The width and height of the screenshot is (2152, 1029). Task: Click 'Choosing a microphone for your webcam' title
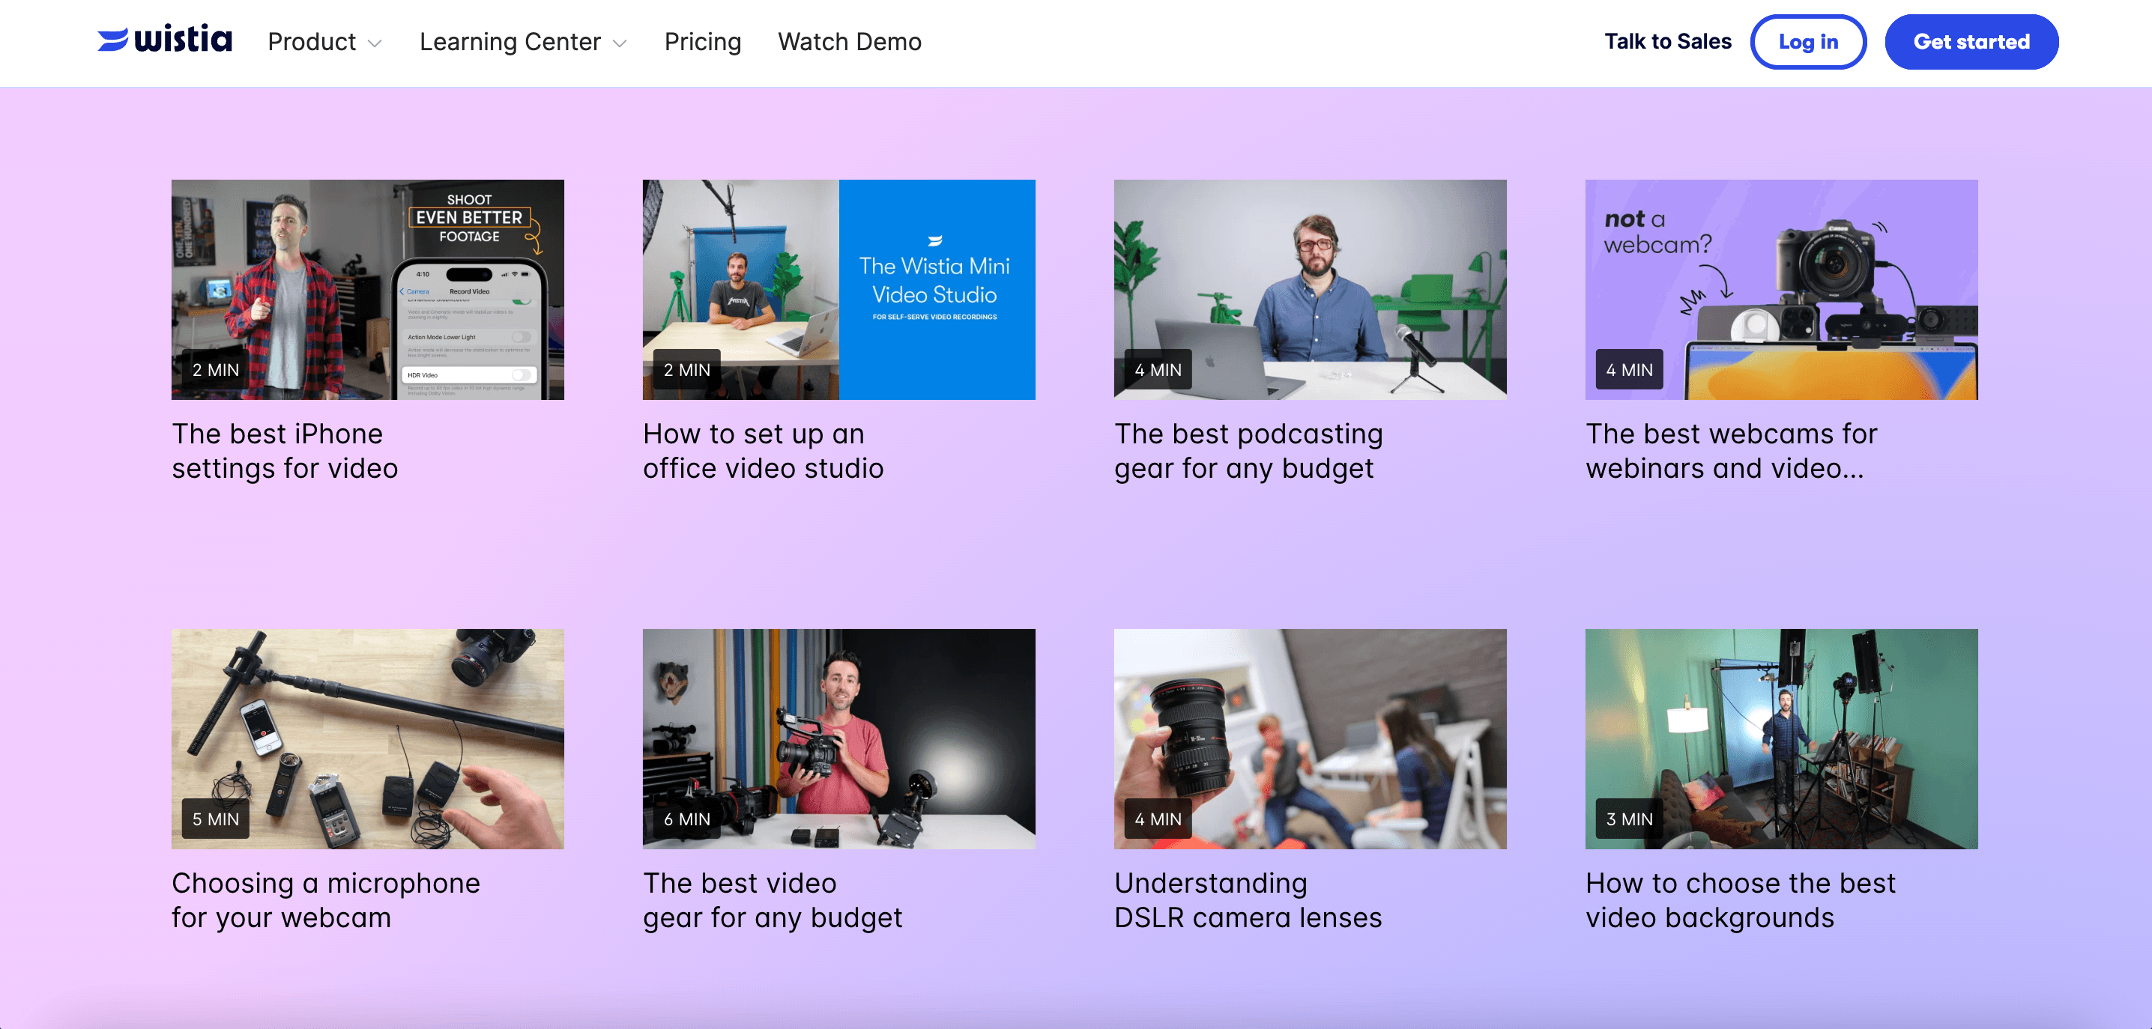tap(326, 900)
